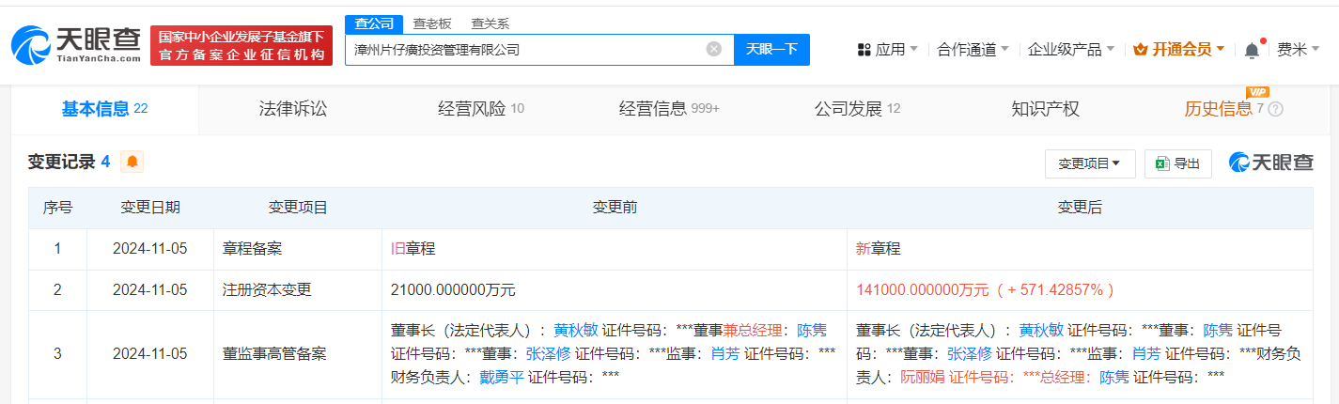Open the 费米 user account dropdown

pos(1298,50)
